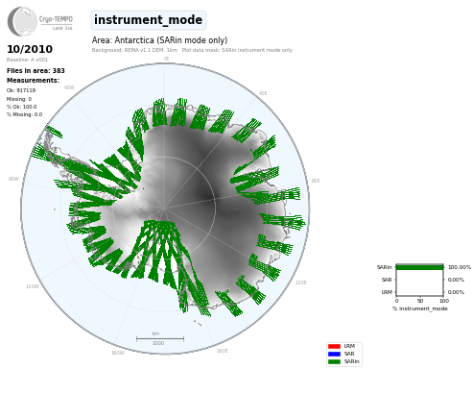Click the Files in area: 383 text

pos(35,71)
